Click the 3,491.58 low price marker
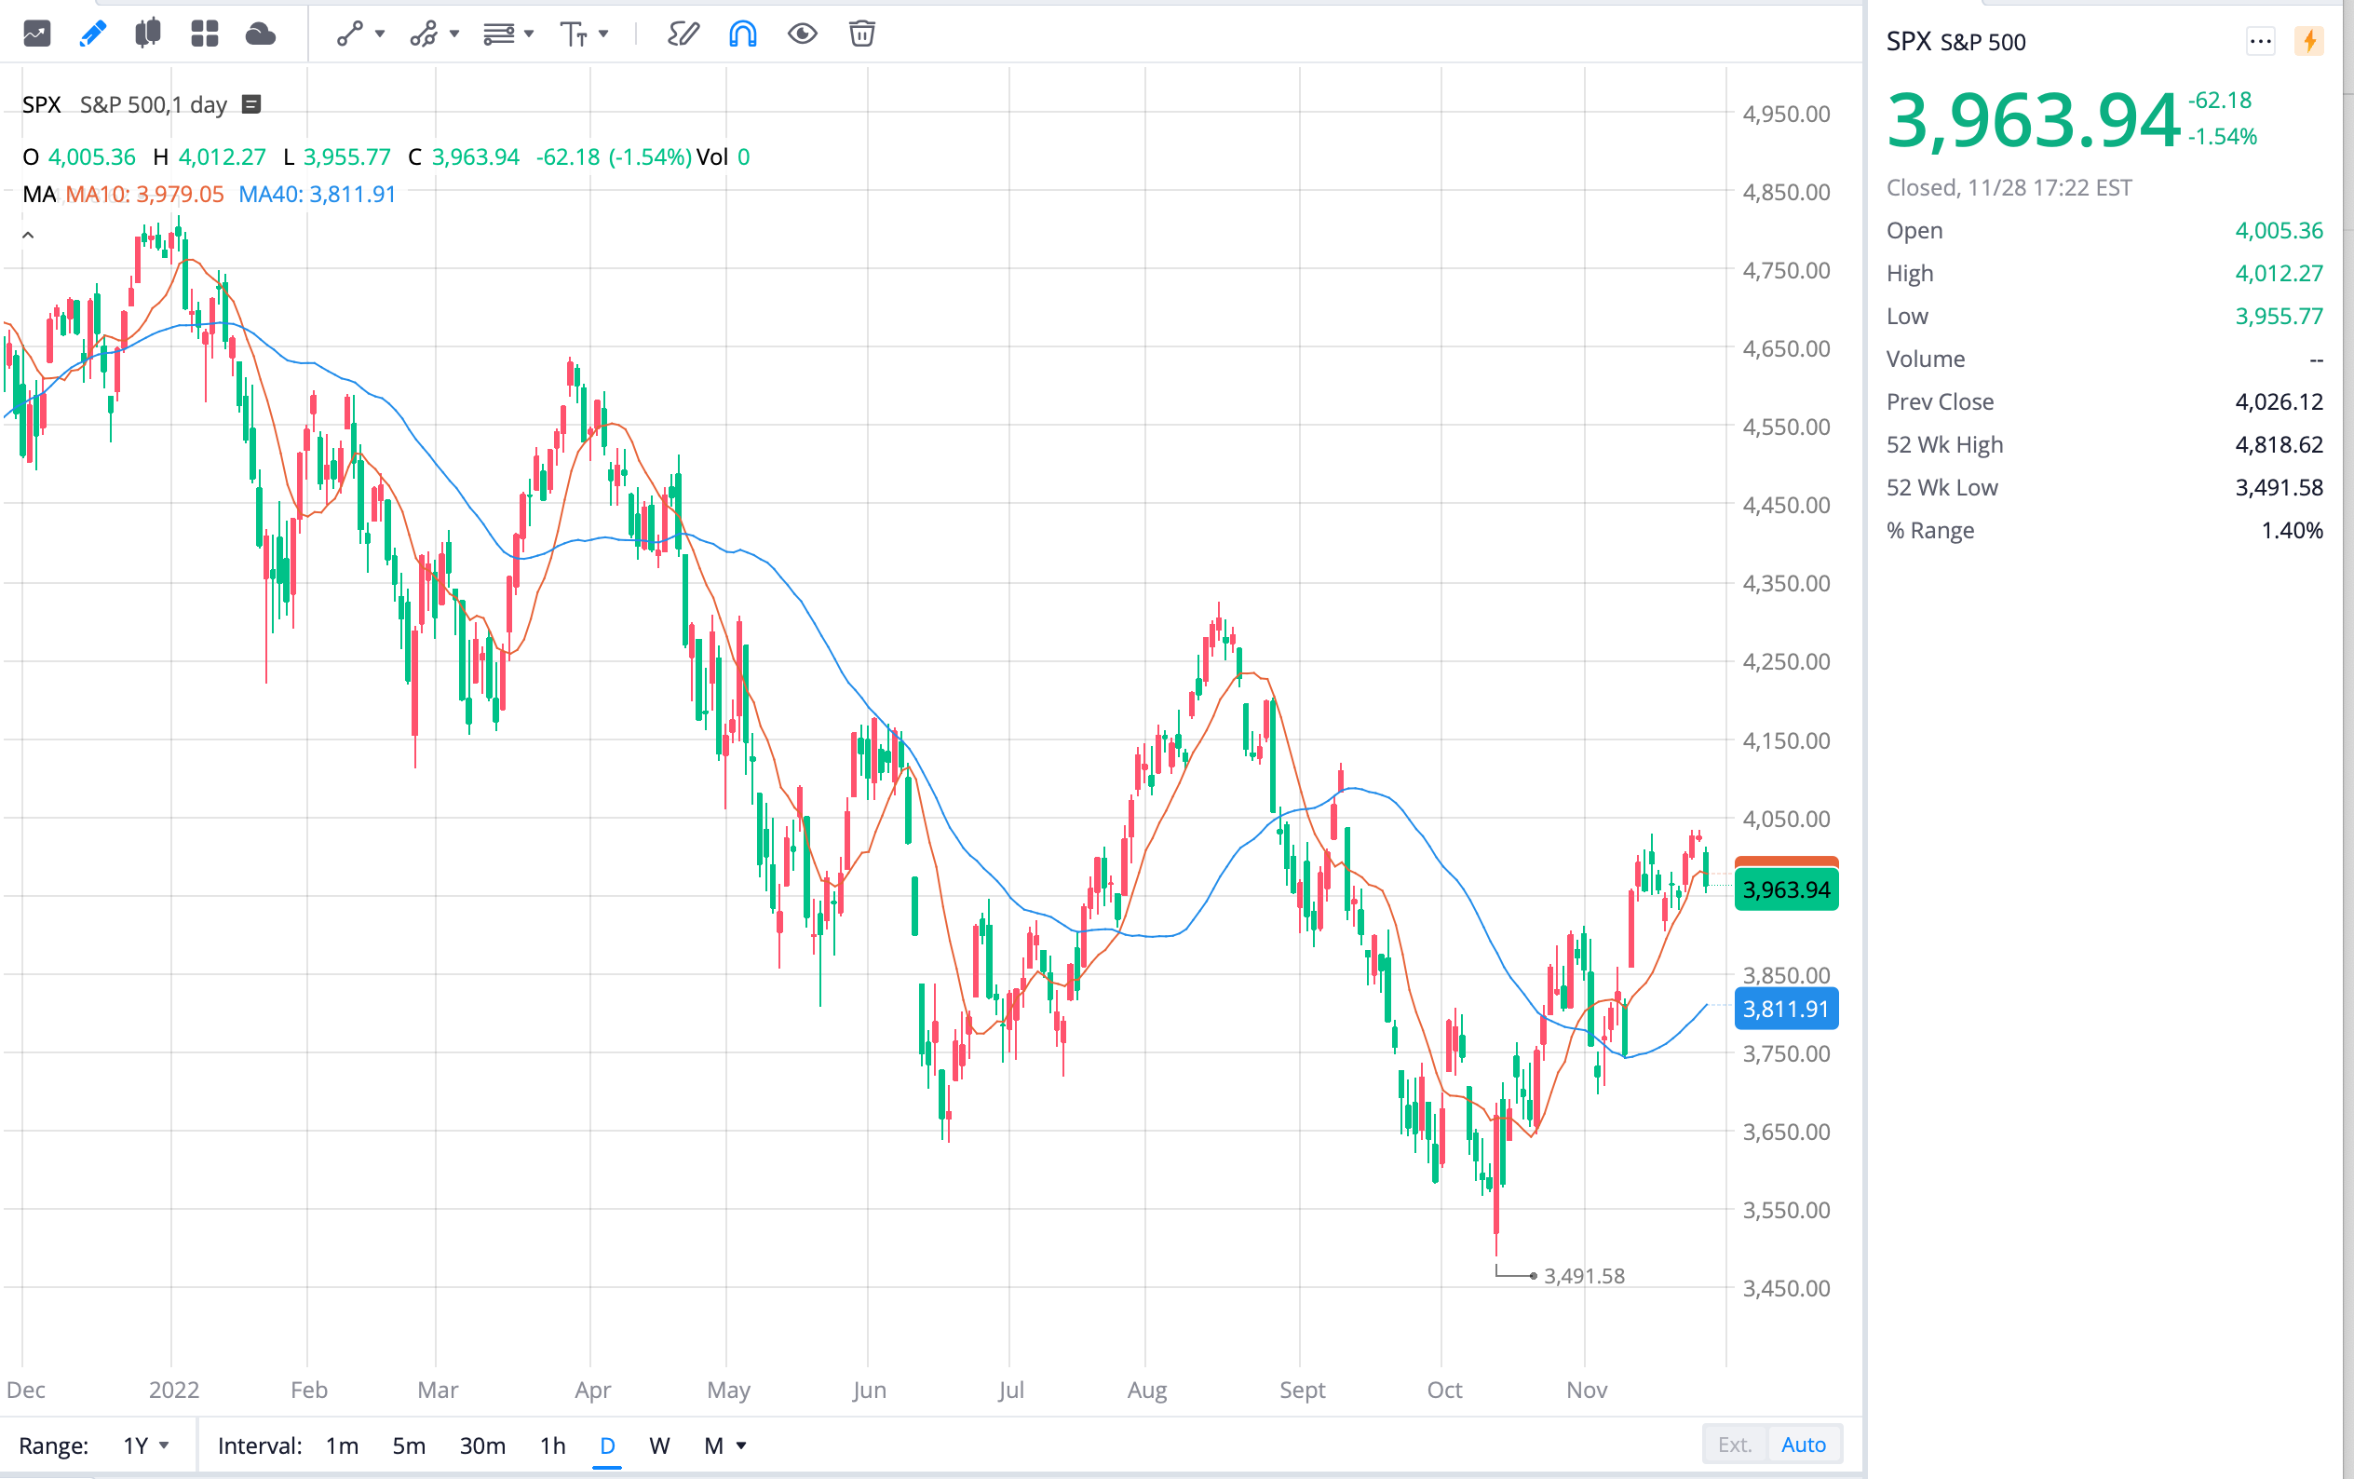Image resolution: width=2354 pixels, height=1479 pixels. (x=1584, y=1276)
